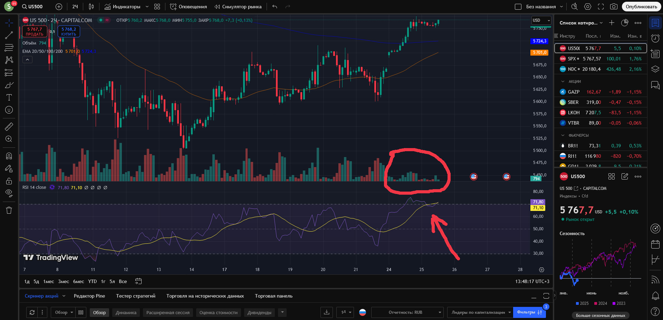Select the text annotation tool
Screen dimensions: 663x320
tap(9, 97)
